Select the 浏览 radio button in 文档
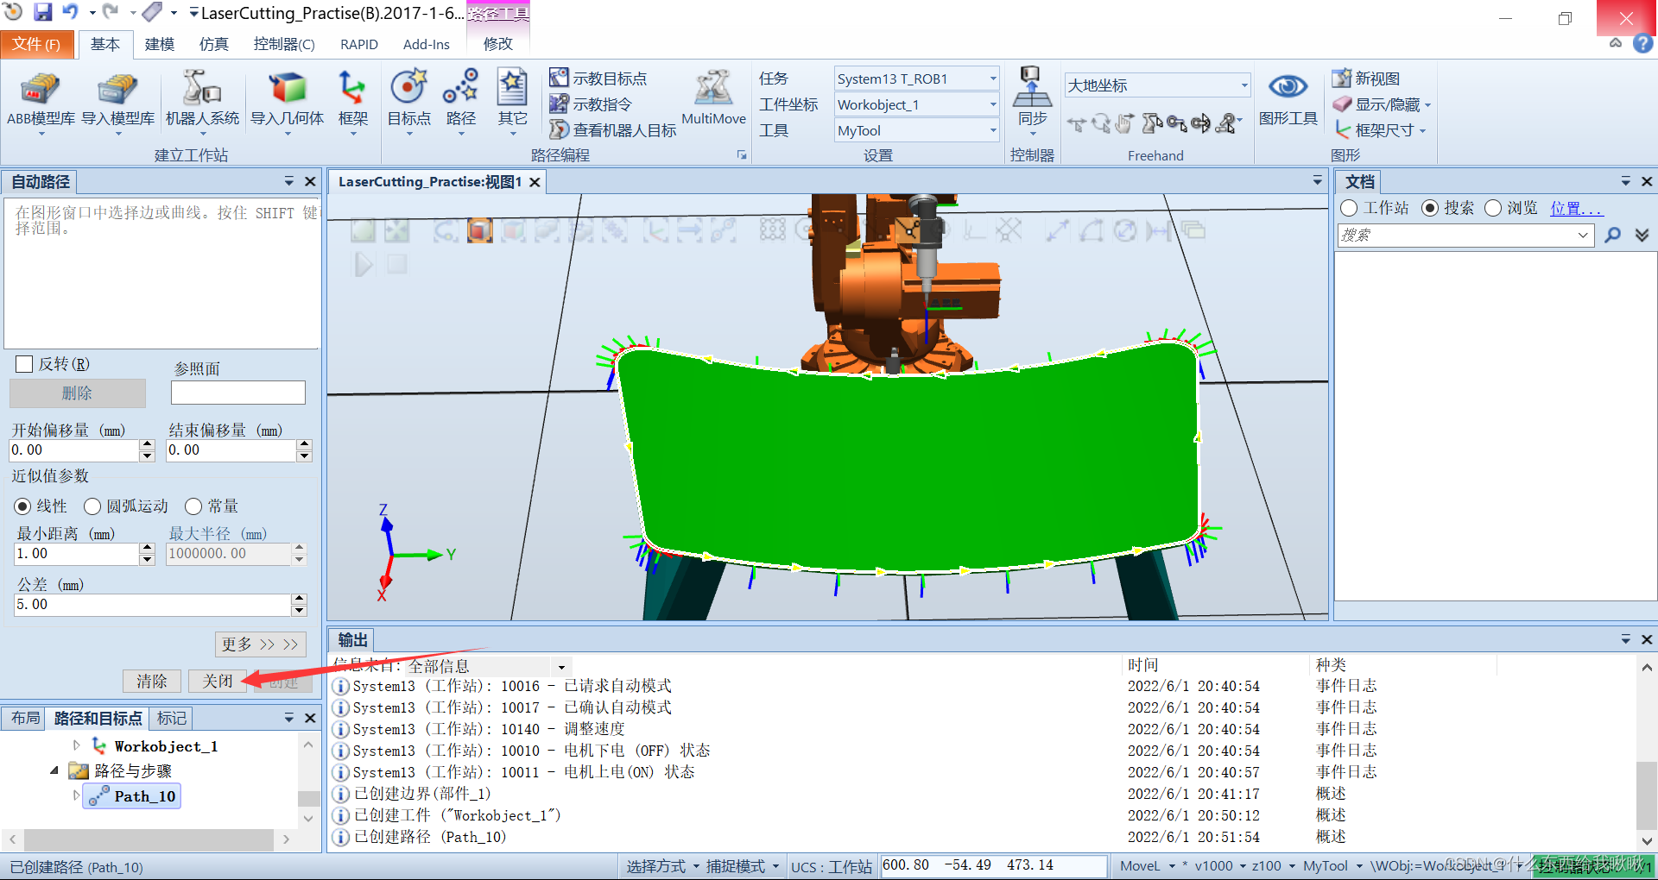This screenshot has width=1658, height=880. pyautogui.click(x=1493, y=208)
